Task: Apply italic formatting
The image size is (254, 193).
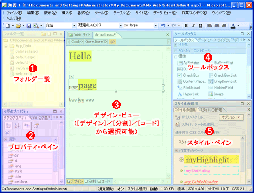Action: [x=193, y=26]
